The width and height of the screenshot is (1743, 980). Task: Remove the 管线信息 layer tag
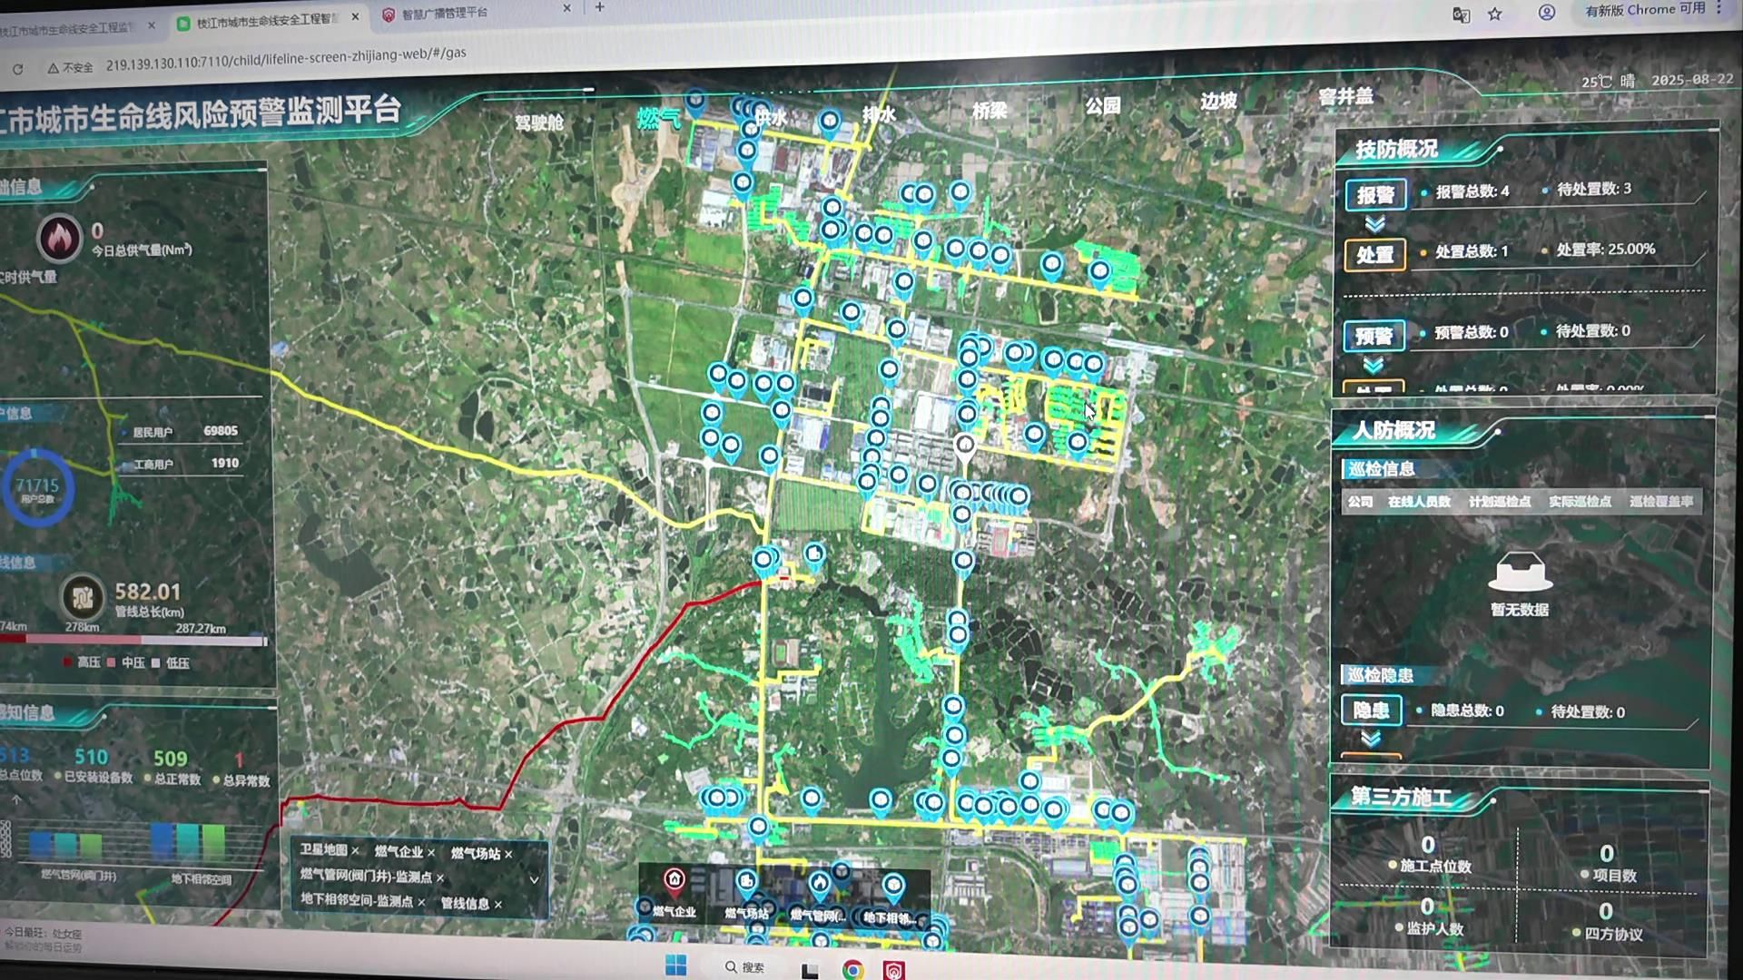498,904
